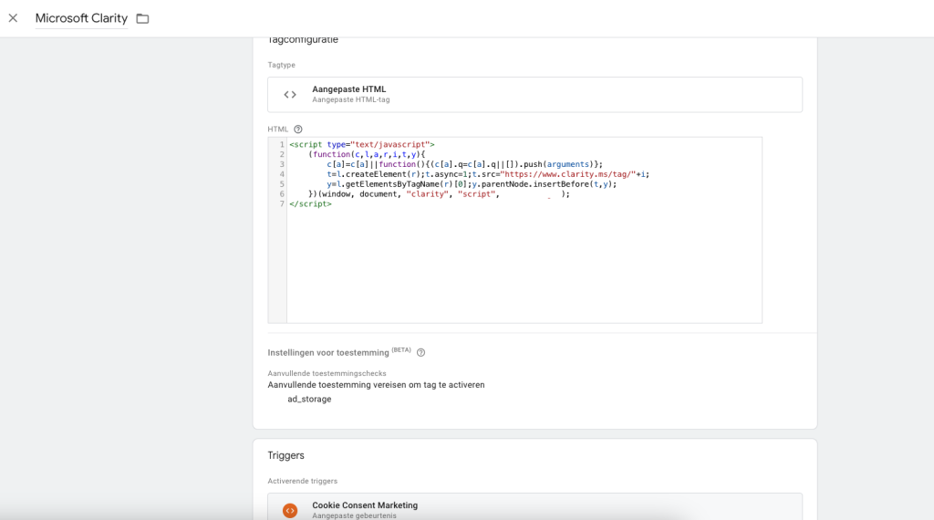Close the Microsoft Clarity tag editor
934x520 pixels.
click(x=13, y=18)
